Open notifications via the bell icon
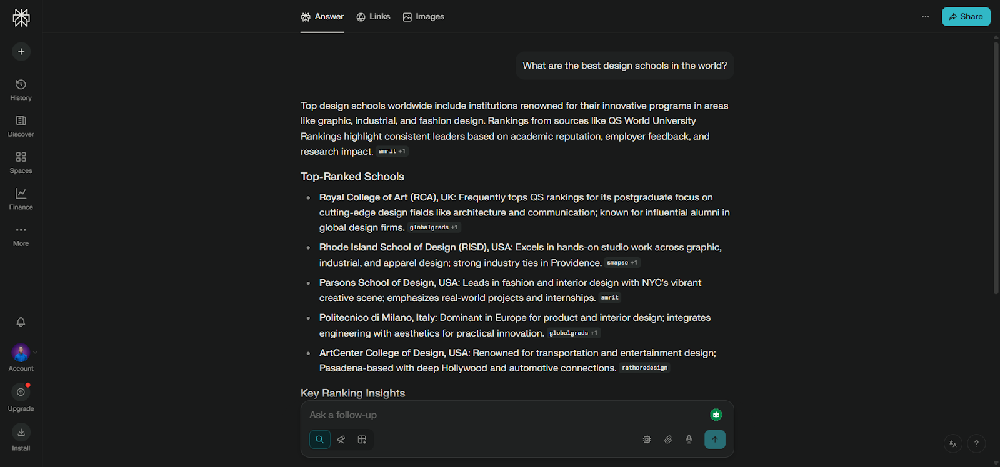 click(x=21, y=322)
